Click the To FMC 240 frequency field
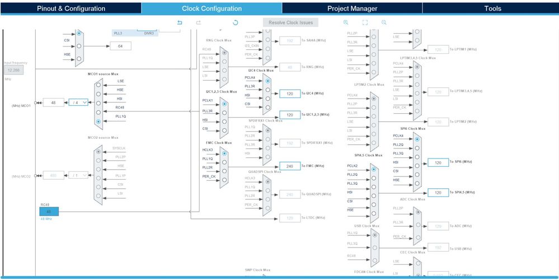The height and width of the screenshot is (280, 559). coord(290,166)
